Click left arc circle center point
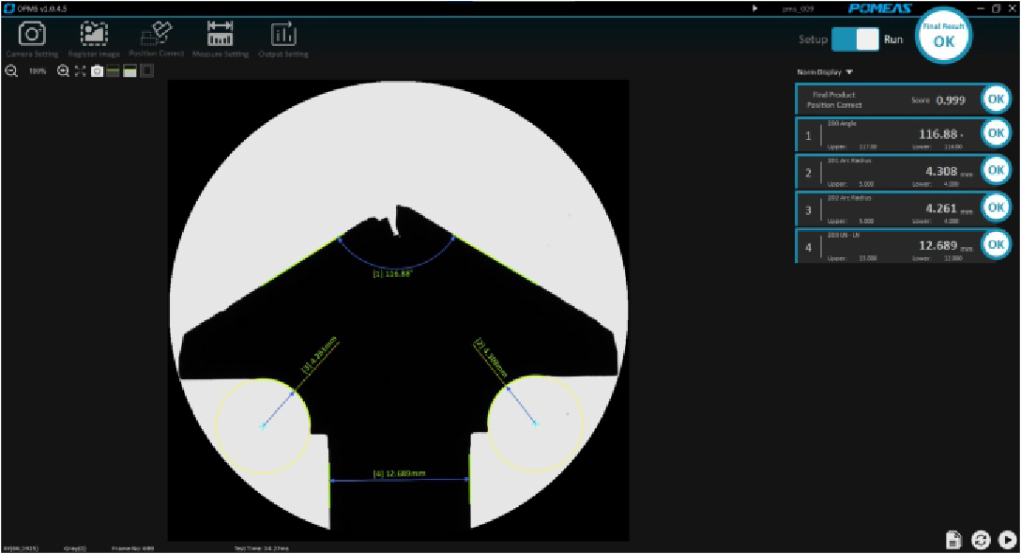This screenshot has height=554, width=1021. coord(263,426)
